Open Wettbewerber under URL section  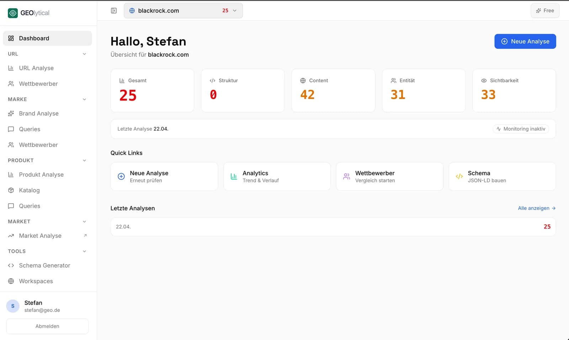[x=47, y=84]
